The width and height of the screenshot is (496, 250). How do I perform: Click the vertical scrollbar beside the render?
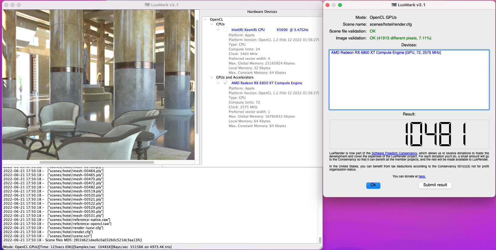pos(197,77)
